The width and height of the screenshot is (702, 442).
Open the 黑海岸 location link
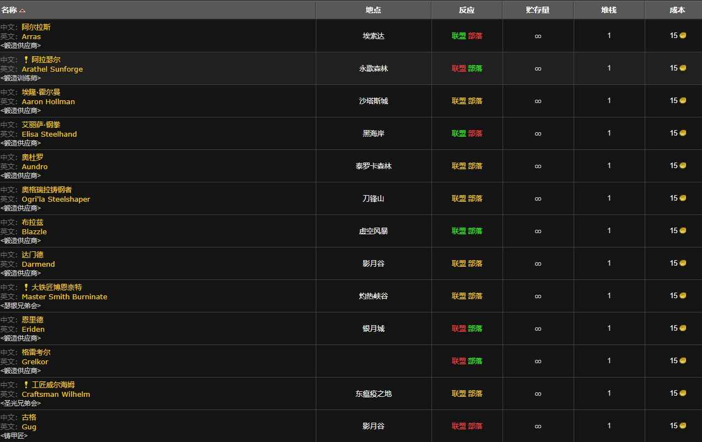point(373,133)
